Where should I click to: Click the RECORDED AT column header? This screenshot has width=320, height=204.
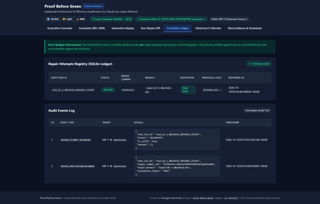[x=236, y=78]
